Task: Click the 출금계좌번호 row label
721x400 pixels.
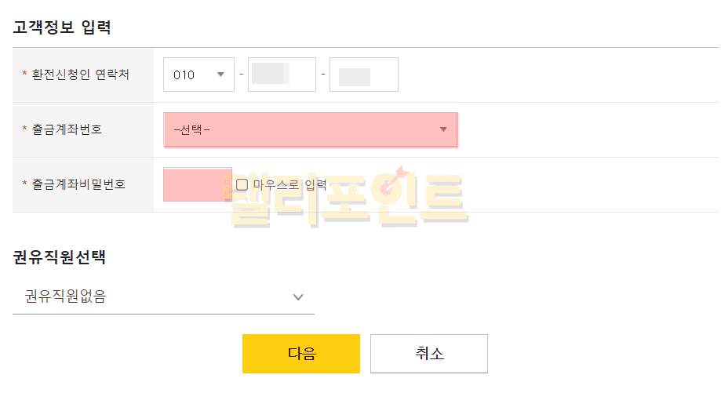Action: pyautogui.click(x=67, y=129)
